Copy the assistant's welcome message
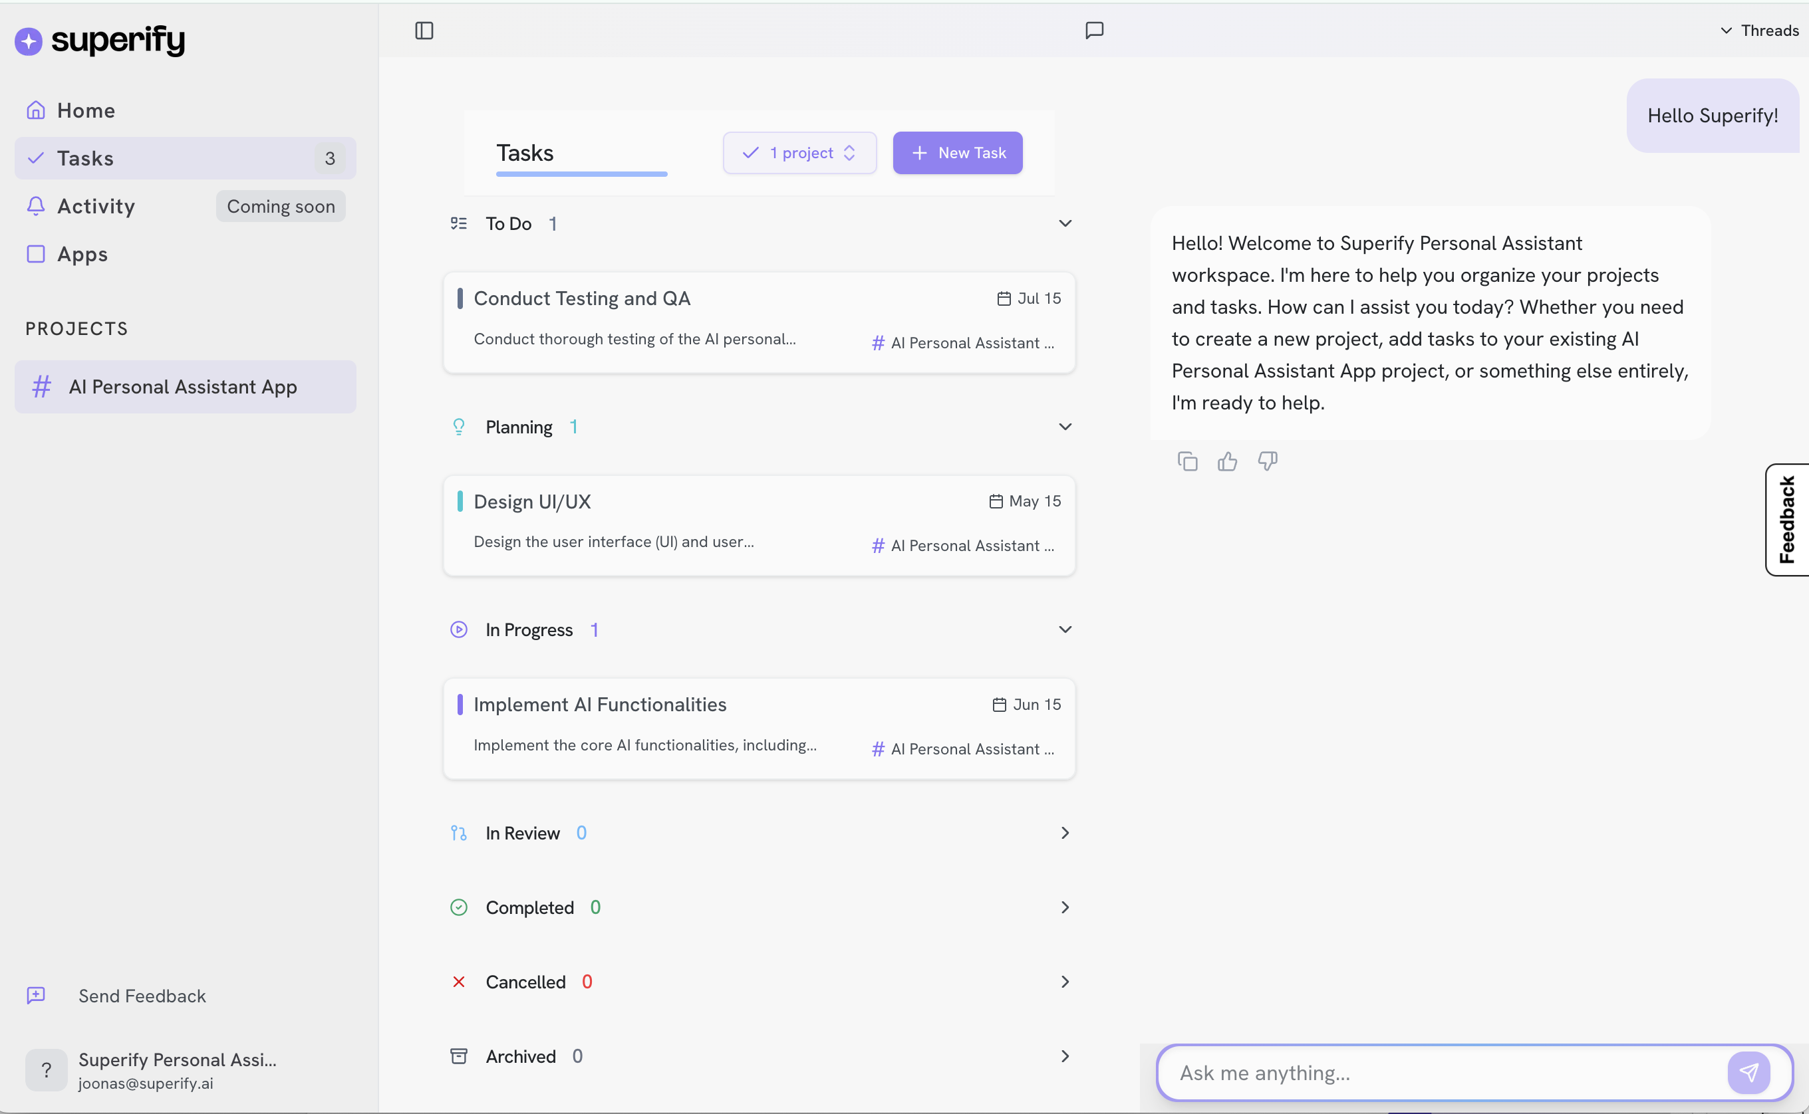This screenshot has width=1809, height=1114. tap(1187, 462)
